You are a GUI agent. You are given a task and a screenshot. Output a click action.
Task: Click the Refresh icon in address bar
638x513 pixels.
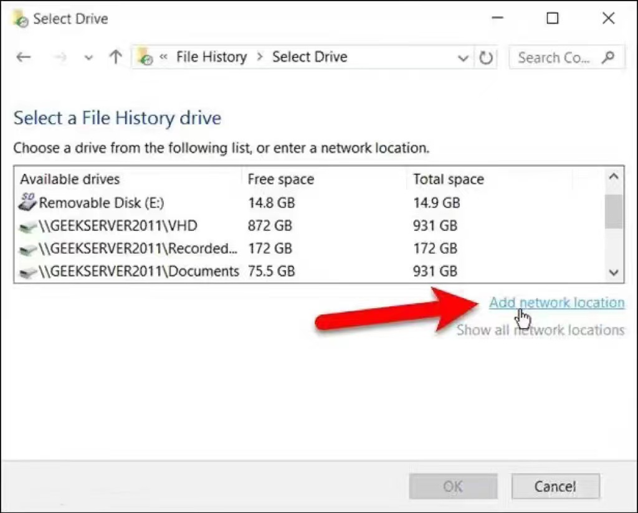pos(486,58)
